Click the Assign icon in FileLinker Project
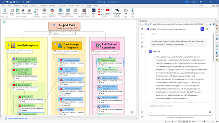The width and height of the screenshot is (219, 123). pos(18,10)
